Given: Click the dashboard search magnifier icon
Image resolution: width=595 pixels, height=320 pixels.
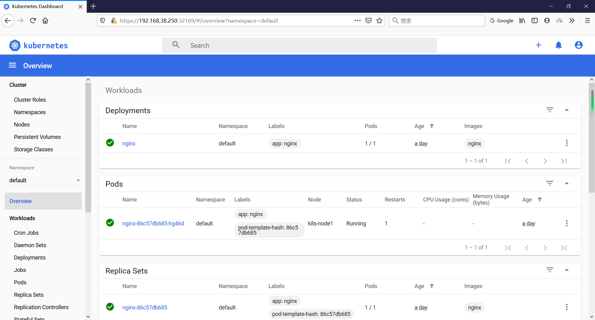Looking at the screenshot, I should pos(176,45).
